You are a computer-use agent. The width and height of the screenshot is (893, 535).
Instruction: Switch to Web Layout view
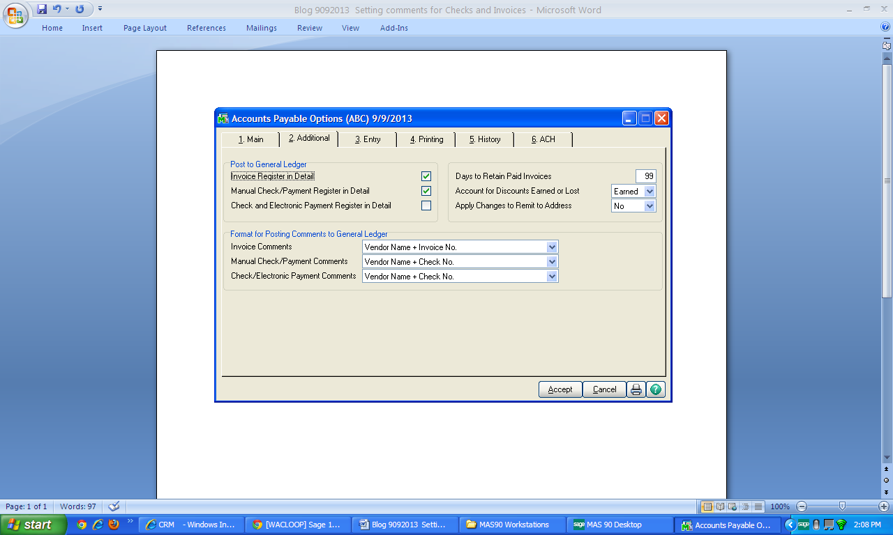[733, 506]
